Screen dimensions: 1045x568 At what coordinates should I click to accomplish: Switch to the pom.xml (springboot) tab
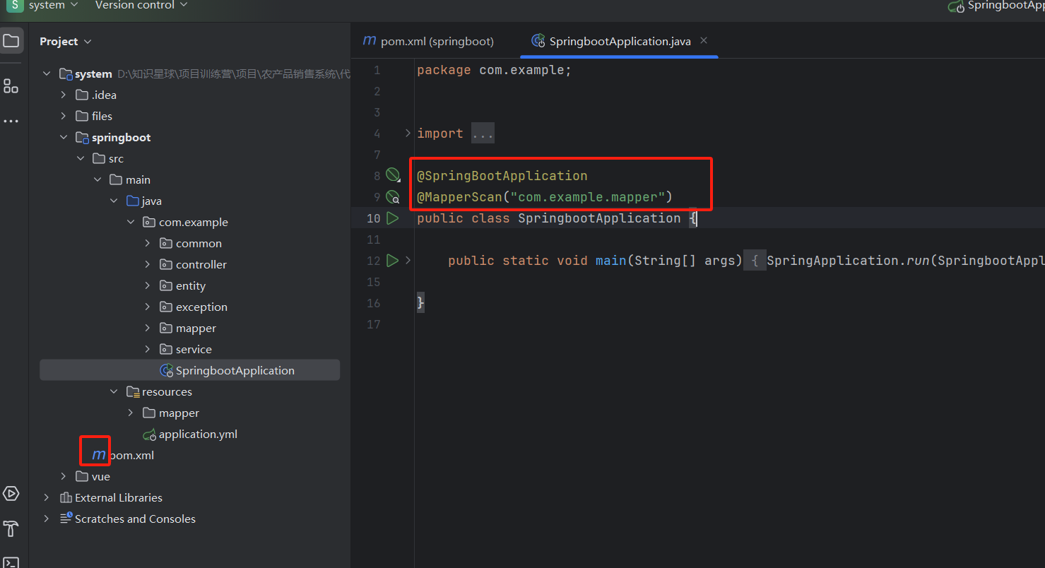pos(428,41)
